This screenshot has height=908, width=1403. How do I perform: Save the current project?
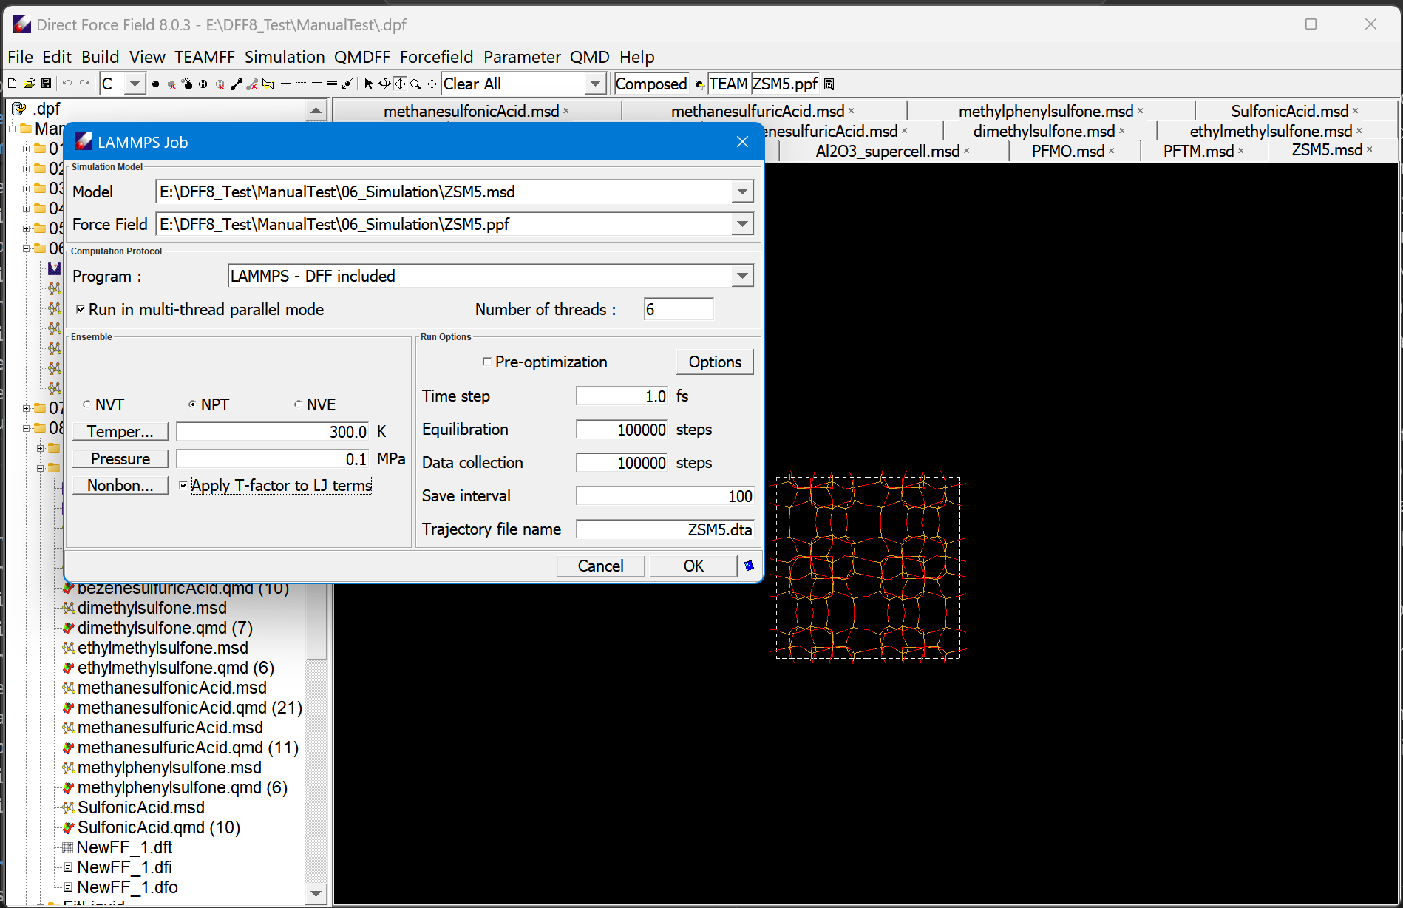pos(47,83)
